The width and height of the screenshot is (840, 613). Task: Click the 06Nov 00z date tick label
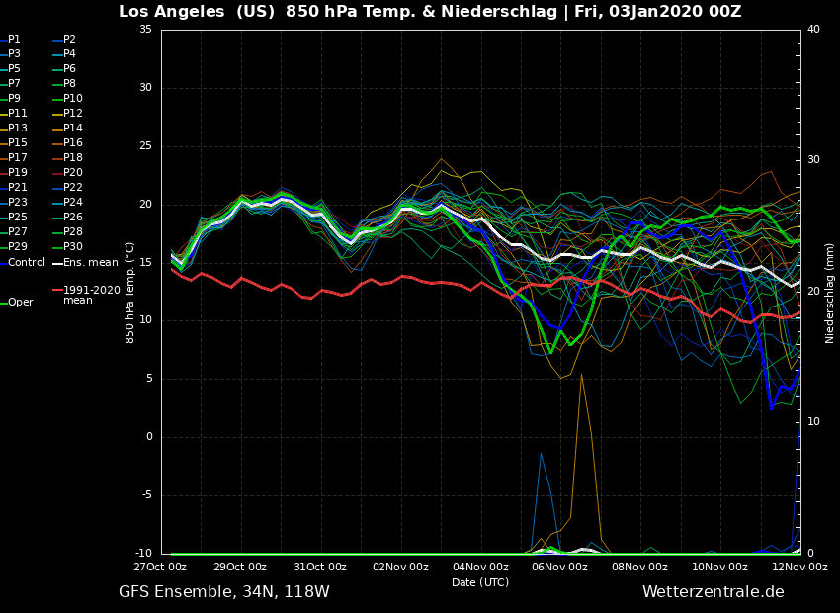560,568
